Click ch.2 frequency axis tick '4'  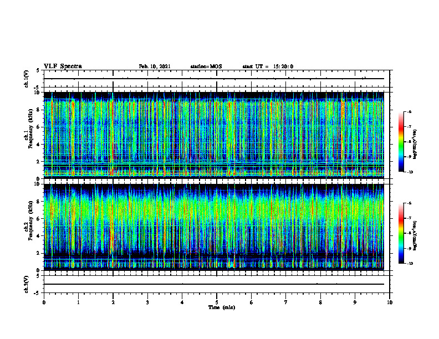pyautogui.click(x=39, y=236)
